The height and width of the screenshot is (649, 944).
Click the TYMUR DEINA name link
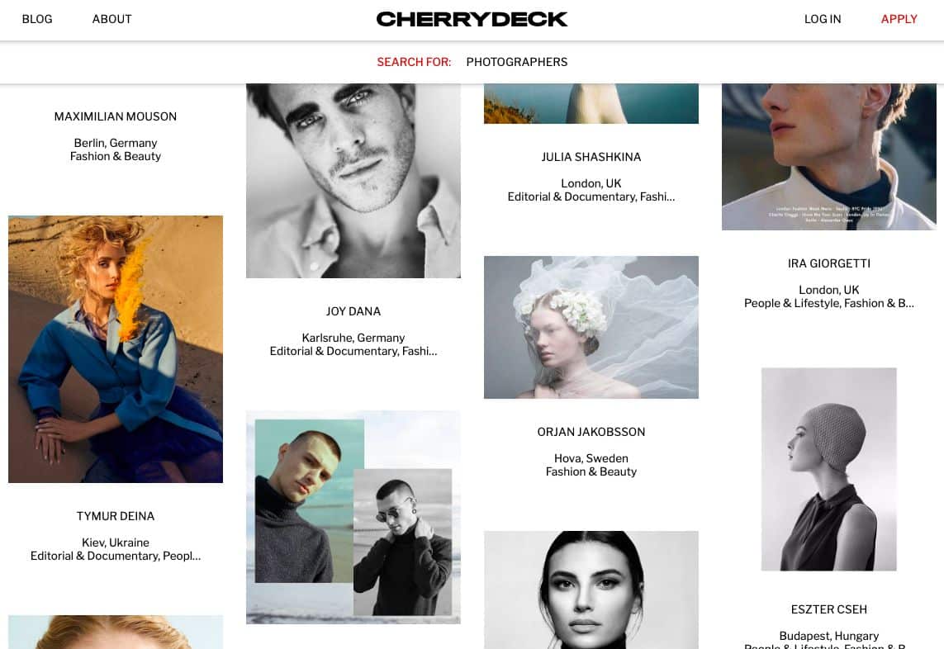116,516
